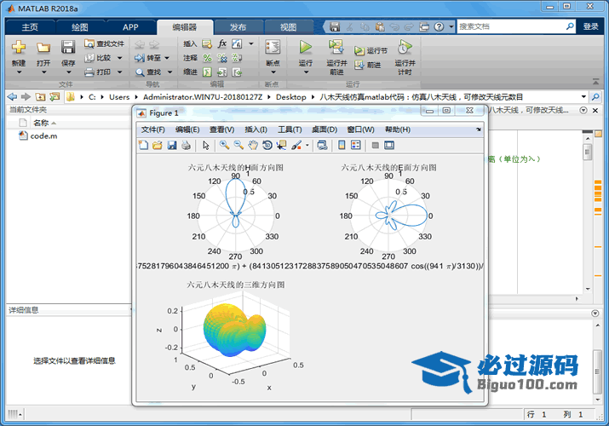Open Figure 1 View (查看) menu
The height and width of the screenshot is (426, 609).
221,130
